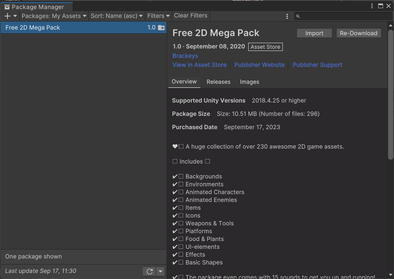Screen dimensions: 394x279
Task: Switch to the Releases tab
Action: 218,82
